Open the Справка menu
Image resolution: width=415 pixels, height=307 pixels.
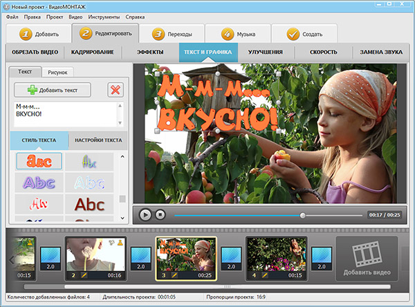point(135,17)
